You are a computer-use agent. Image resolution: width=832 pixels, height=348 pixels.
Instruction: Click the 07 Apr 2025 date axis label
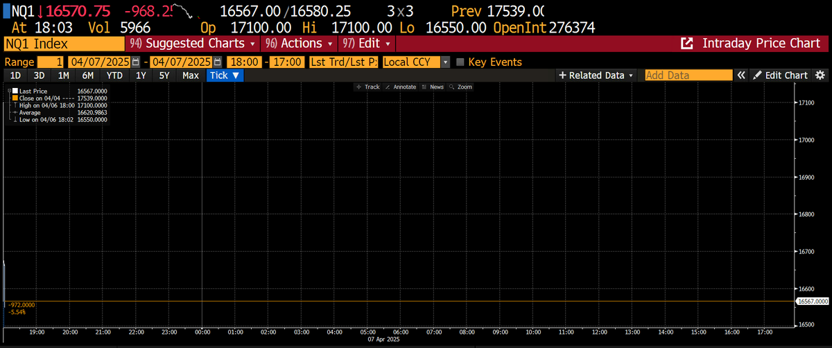coord(383,340)
